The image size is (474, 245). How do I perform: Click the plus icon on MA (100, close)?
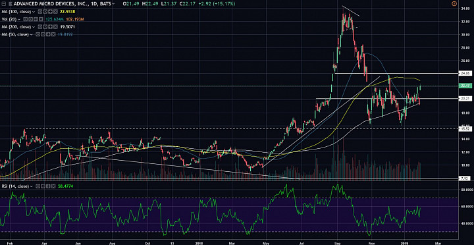pos(50,11)
